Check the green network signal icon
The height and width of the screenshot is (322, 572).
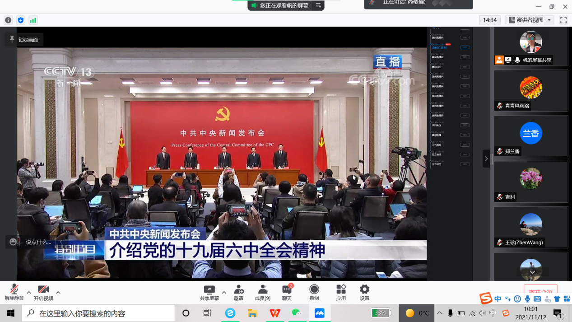coord(33,20)
